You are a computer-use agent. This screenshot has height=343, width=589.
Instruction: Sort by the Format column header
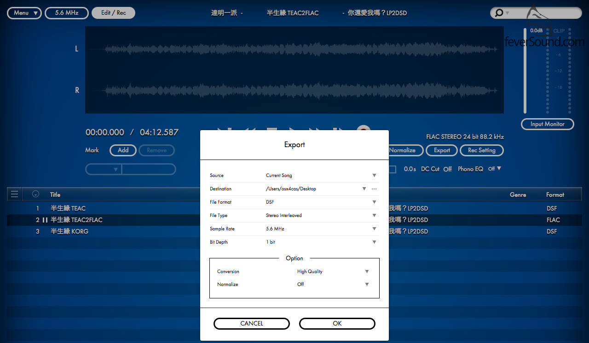(x=555, y=194)
